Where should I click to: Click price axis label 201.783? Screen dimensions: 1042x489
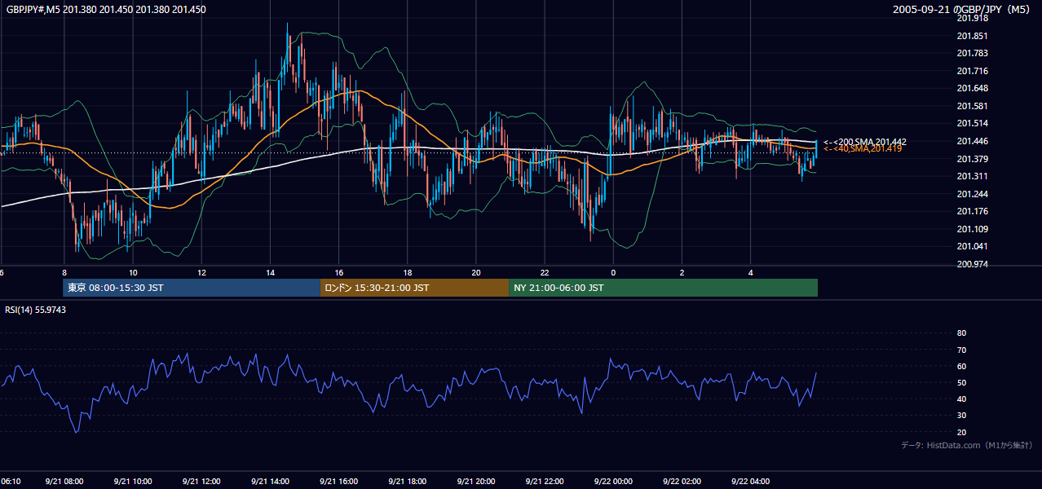(972, 54)
